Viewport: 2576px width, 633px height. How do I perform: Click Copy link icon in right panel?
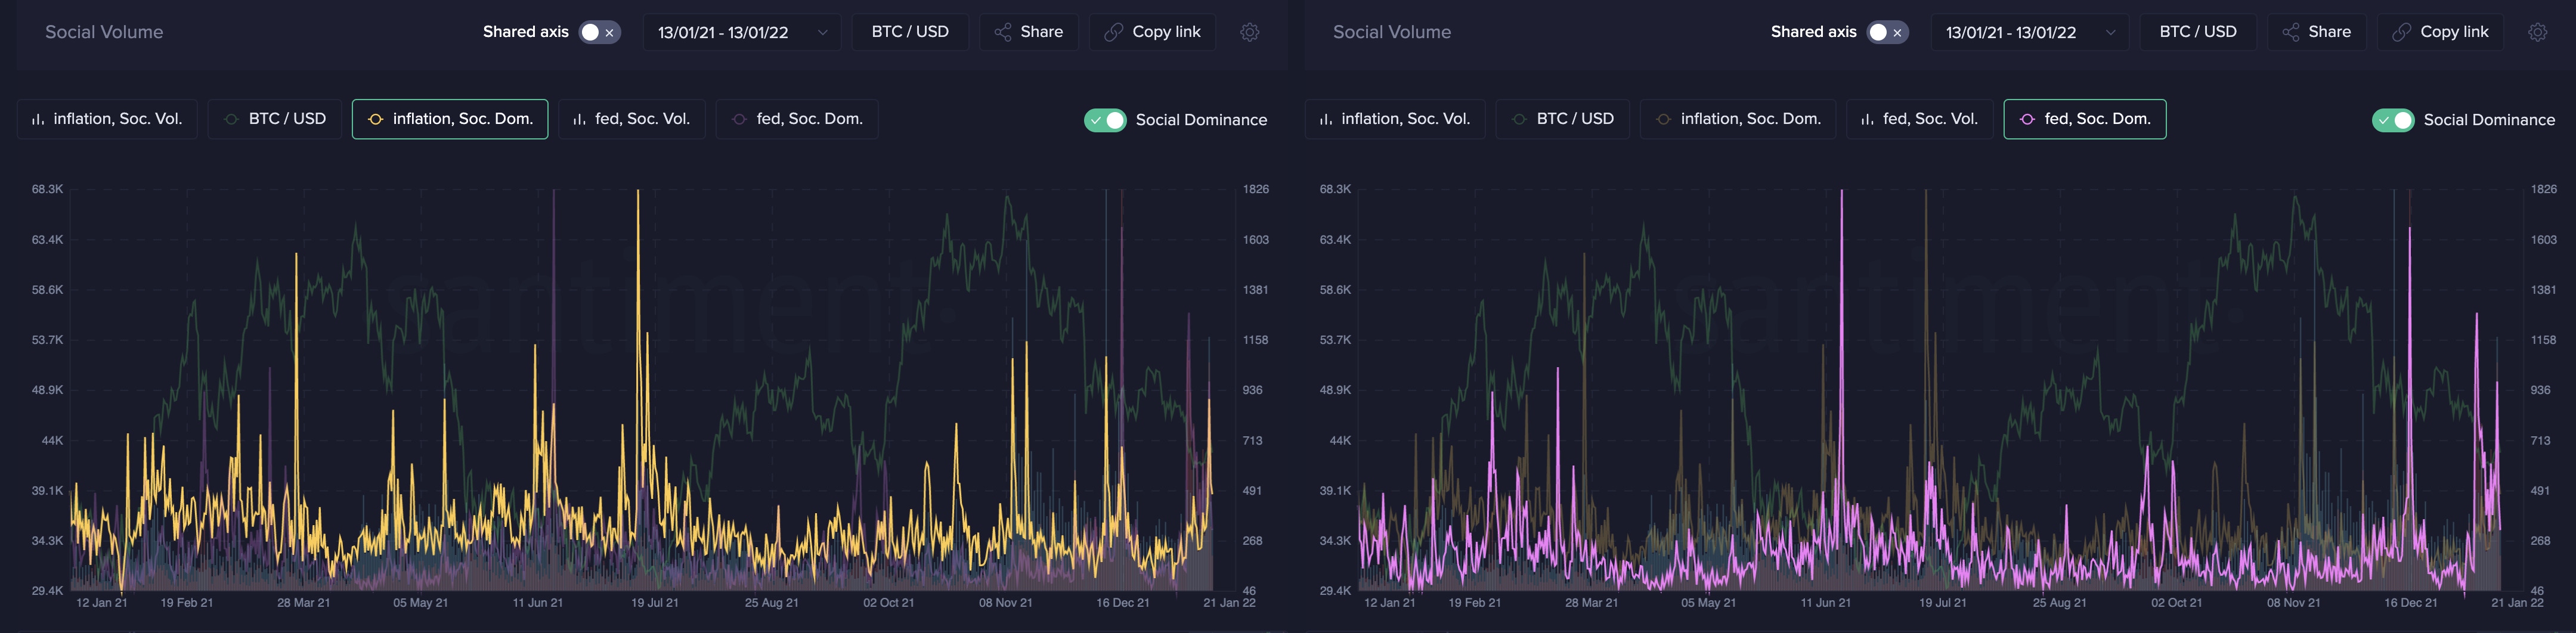click(x=2401, y=32)
